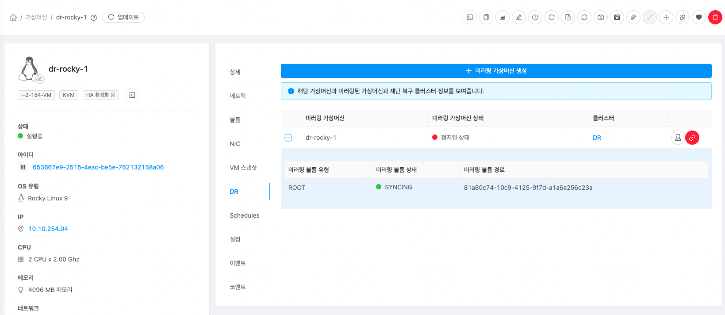The width and height of the screenshot is (725, 315).
Task: Collapse the dr-rocky-1 mirroring row
Action: click(288, 138)
